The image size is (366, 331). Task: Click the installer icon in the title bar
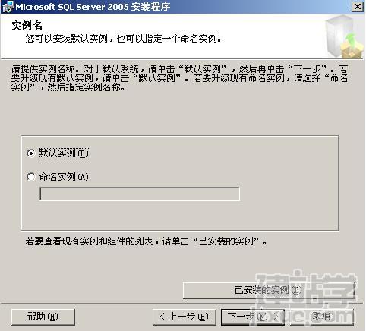pos(7,7)
